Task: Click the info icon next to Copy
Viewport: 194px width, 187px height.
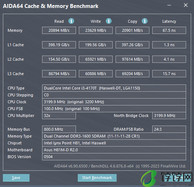Action: point(145,21)
